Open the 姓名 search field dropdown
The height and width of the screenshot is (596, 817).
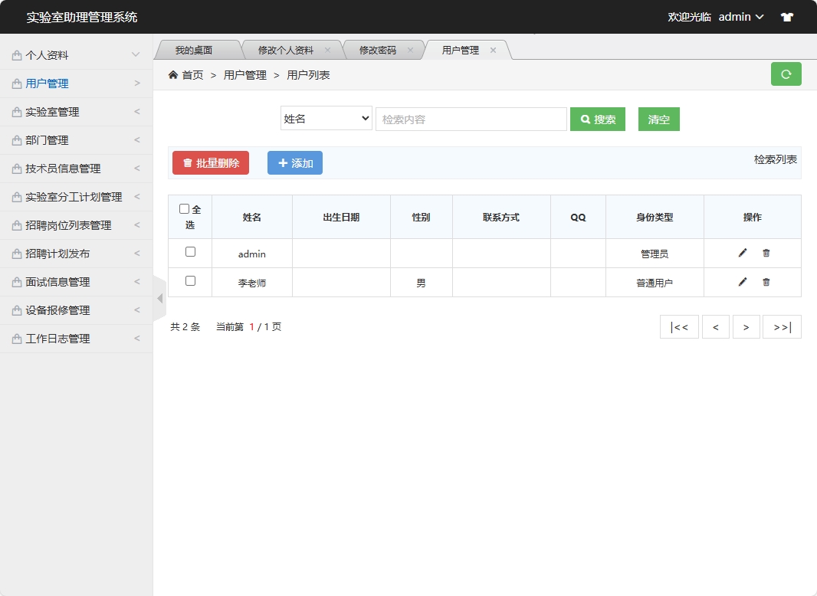[326, 119]
